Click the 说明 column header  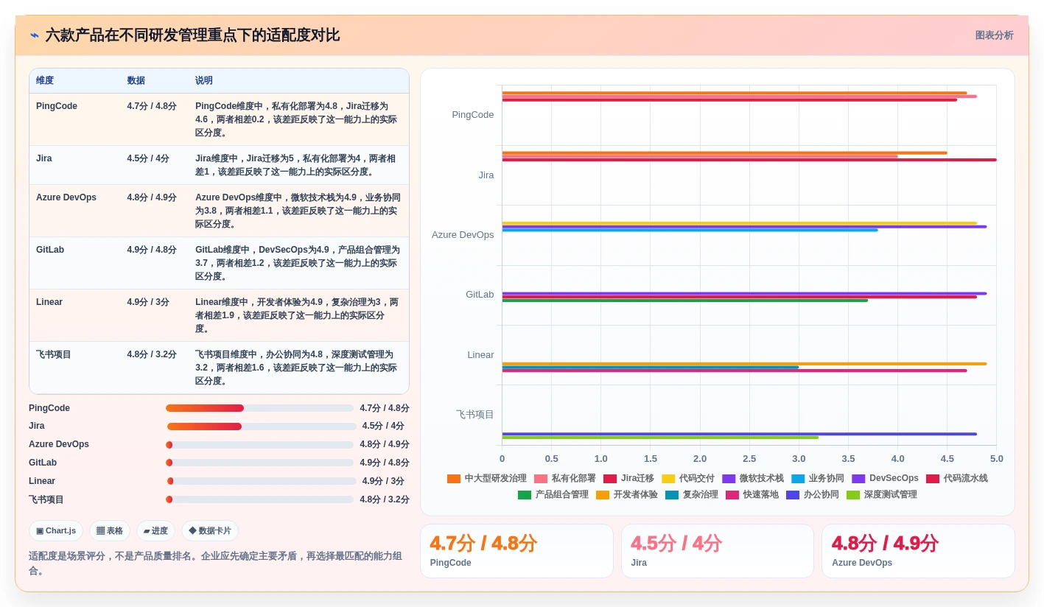click(x=204, y=80)
